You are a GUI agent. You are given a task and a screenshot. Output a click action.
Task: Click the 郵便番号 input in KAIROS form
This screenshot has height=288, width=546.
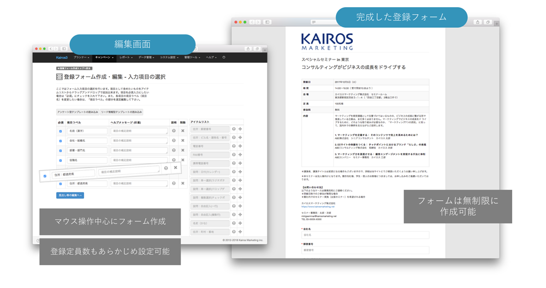click(365, 250)
